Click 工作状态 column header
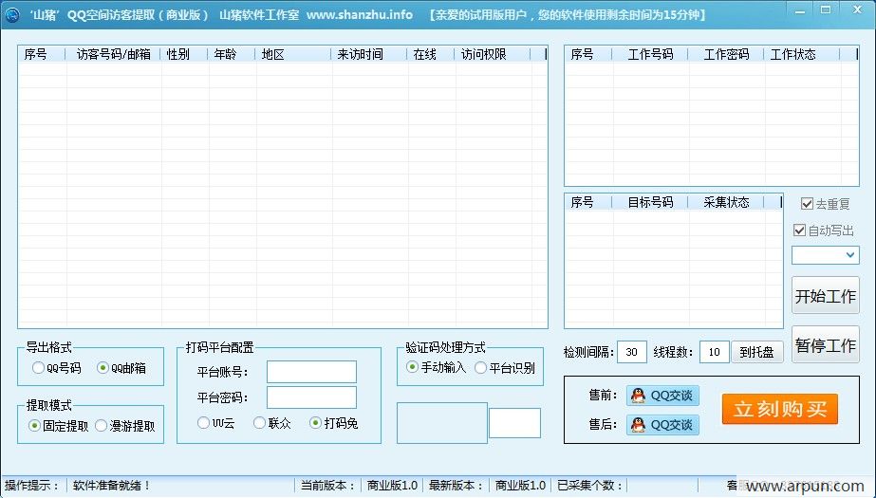The image size is (876, 498). pos(803,54)
